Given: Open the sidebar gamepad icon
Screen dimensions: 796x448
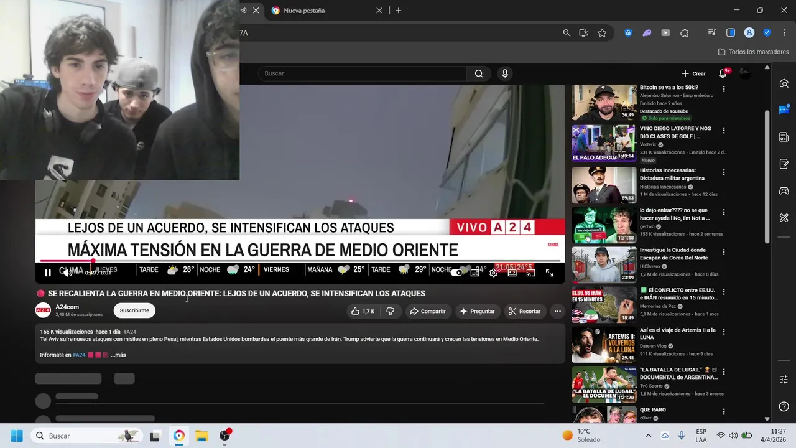Looking at the screenshot, I should (784, 191).
